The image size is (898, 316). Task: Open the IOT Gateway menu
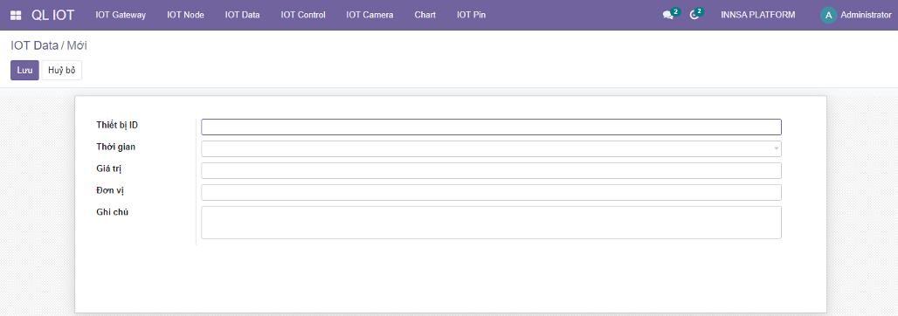121,16
